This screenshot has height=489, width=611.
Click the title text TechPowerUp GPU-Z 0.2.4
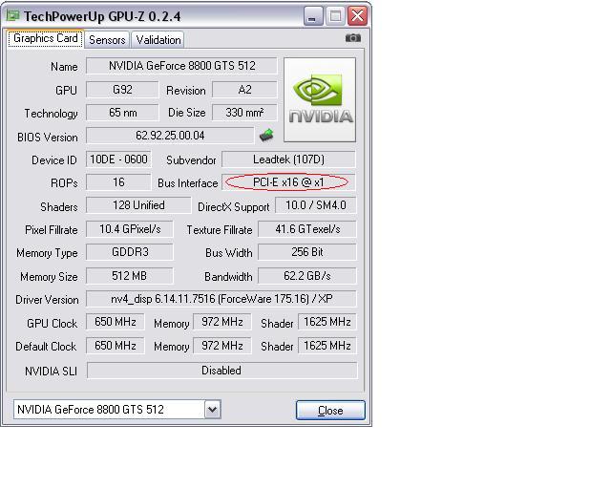(102, 16)
